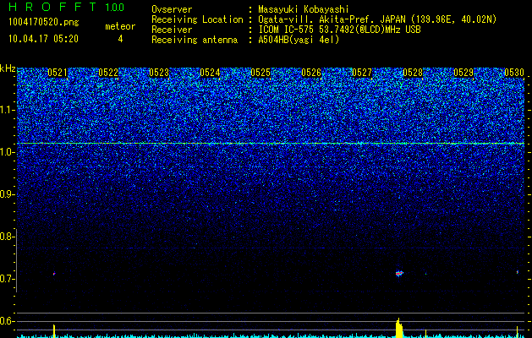532x338 pixels.
Task: Select the 0523 time marker
Action: pos(159,73)
